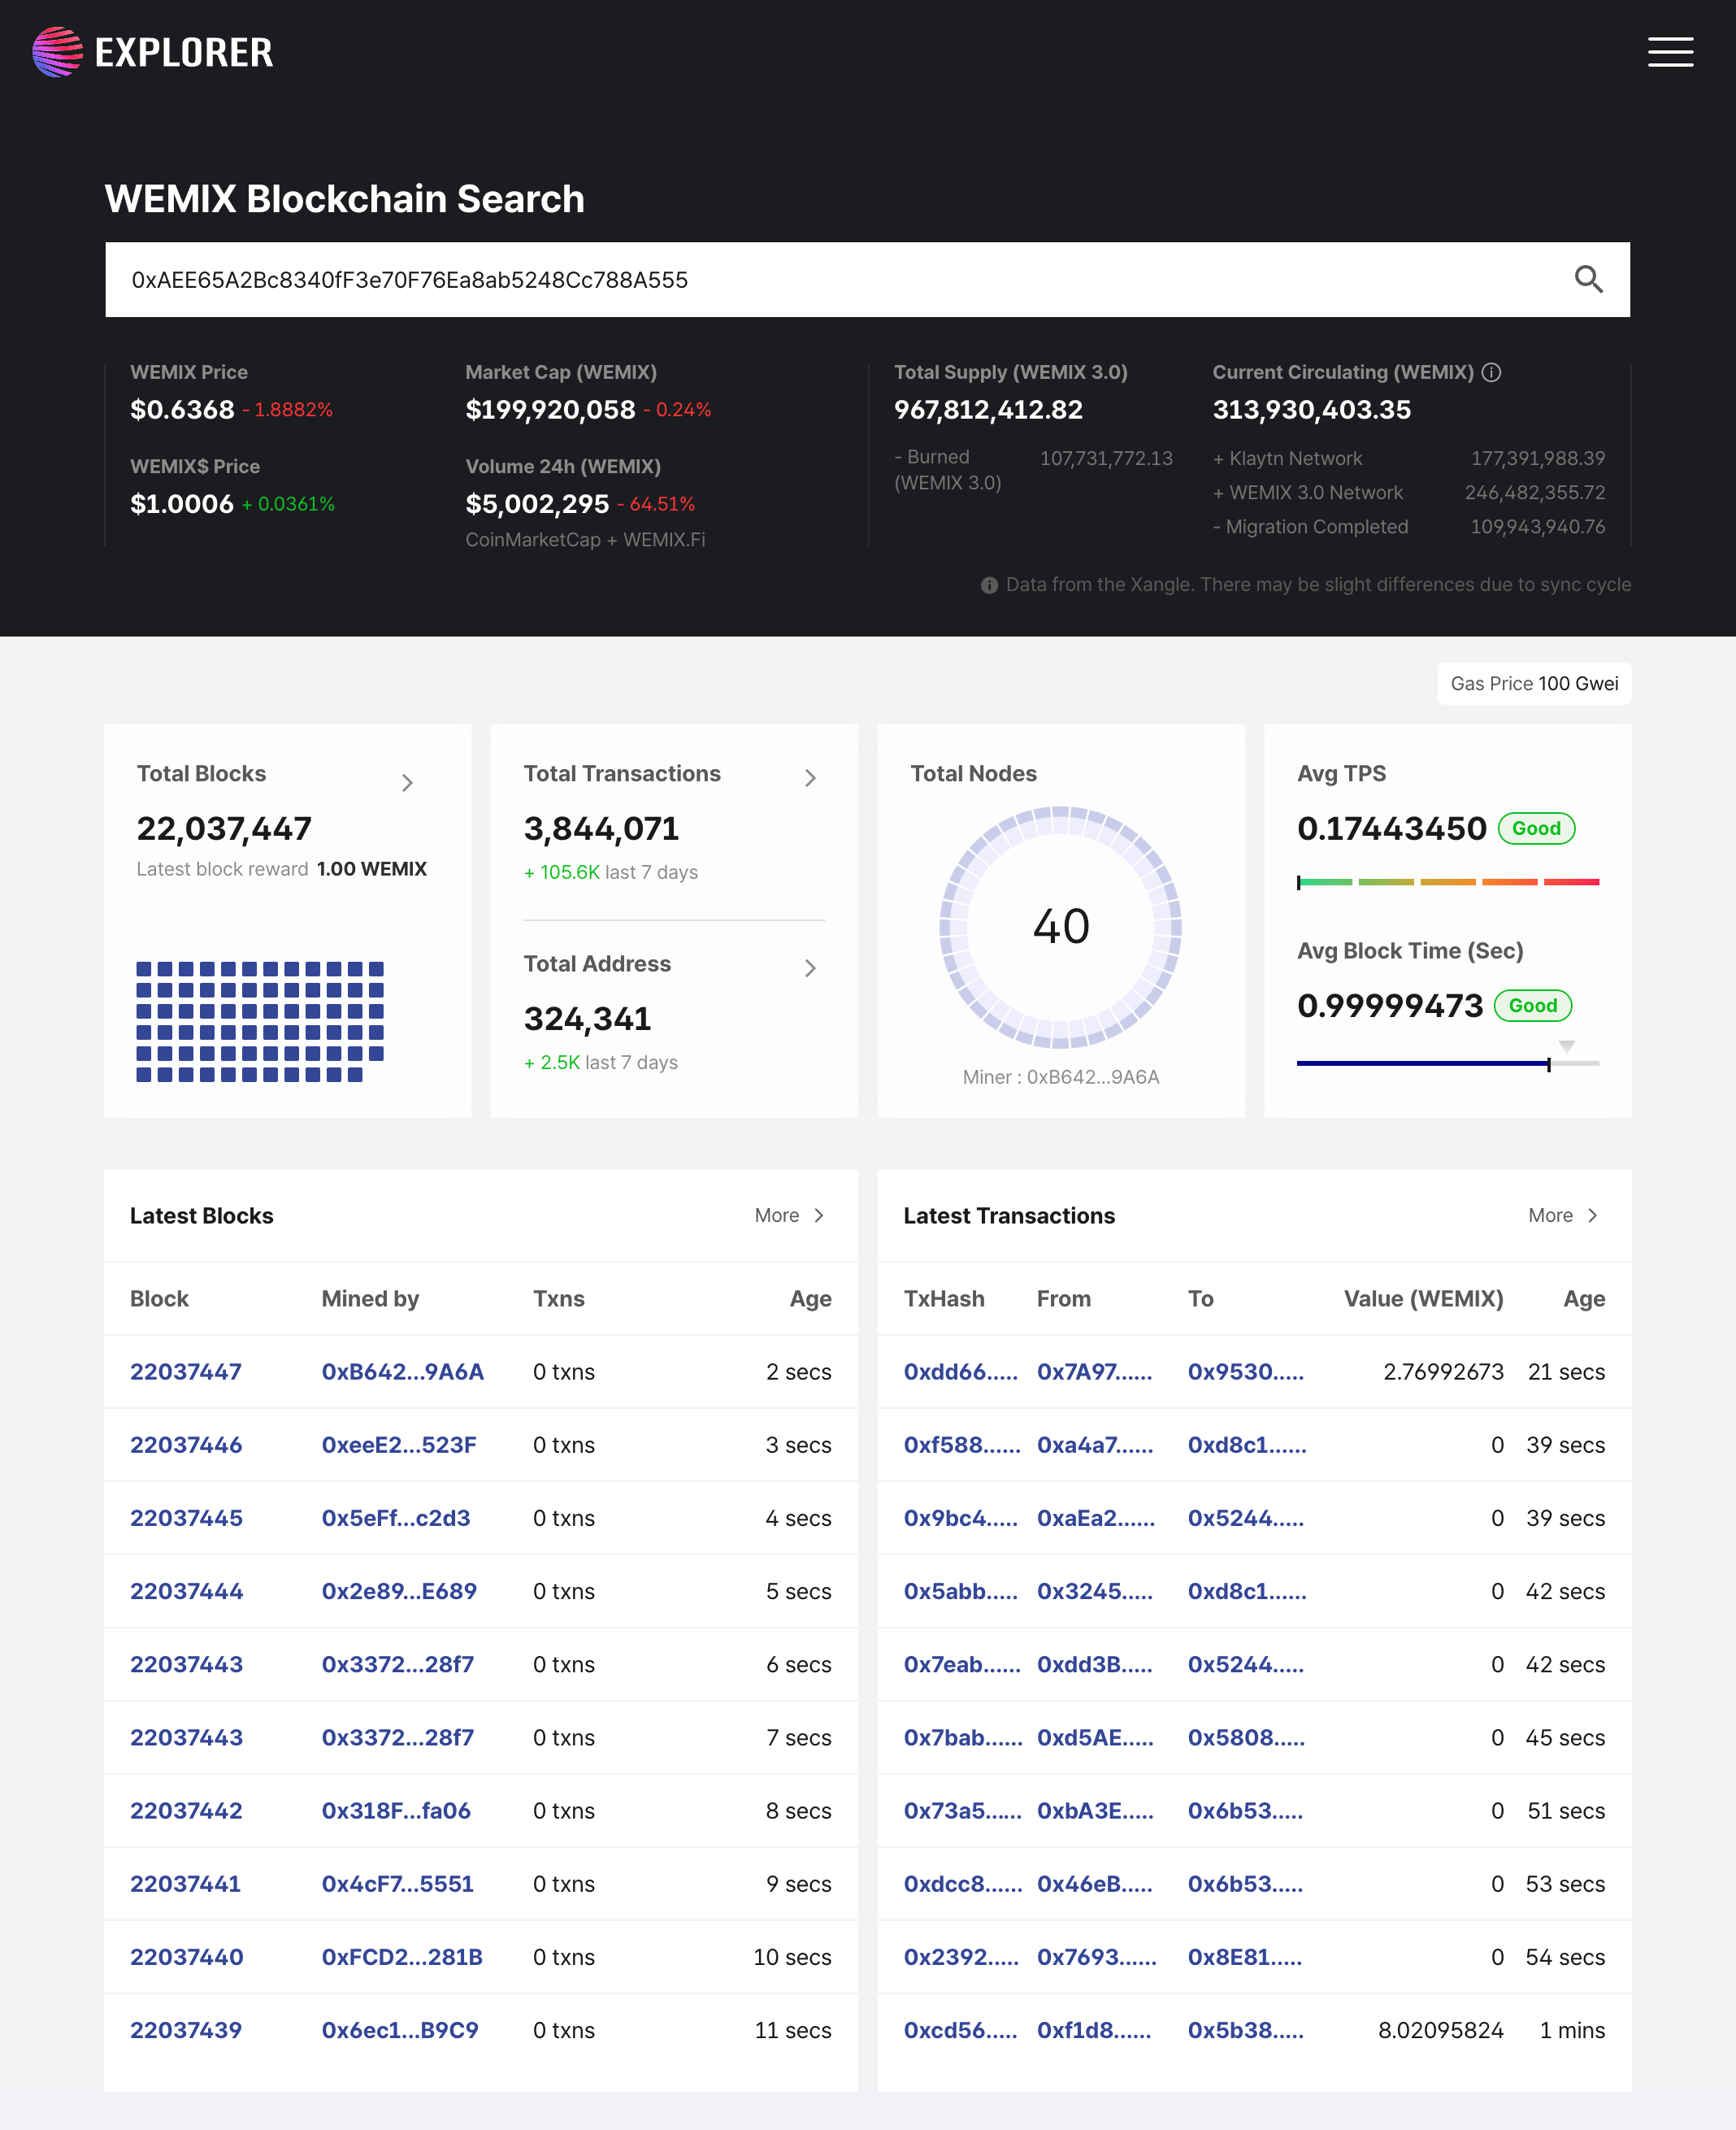The image size is (1736, 2130).
Task: Click the Gas Price 100 Gwei badge
Action: pyautogui.click(x=1533, y=684)
